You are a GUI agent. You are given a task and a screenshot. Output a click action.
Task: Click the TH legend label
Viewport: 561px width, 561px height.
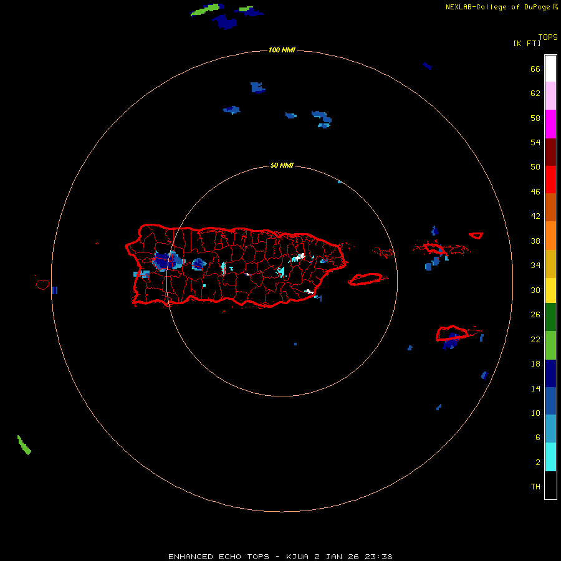click(535, 487)
